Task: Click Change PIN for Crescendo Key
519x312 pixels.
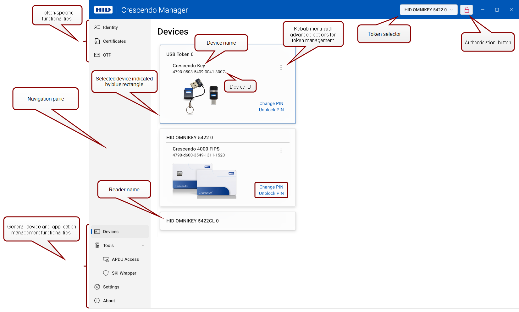Action: [271, 103]
